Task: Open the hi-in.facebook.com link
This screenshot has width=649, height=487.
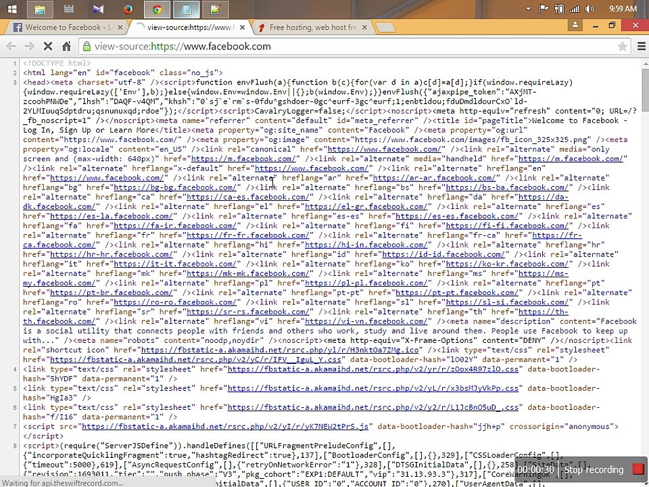Action: pyautogui.click(x=366, y=244)
